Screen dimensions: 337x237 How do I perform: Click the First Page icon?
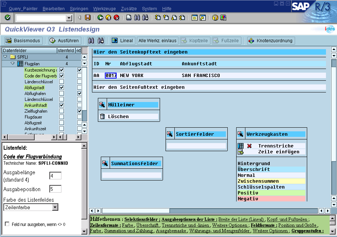pos(157,18)
